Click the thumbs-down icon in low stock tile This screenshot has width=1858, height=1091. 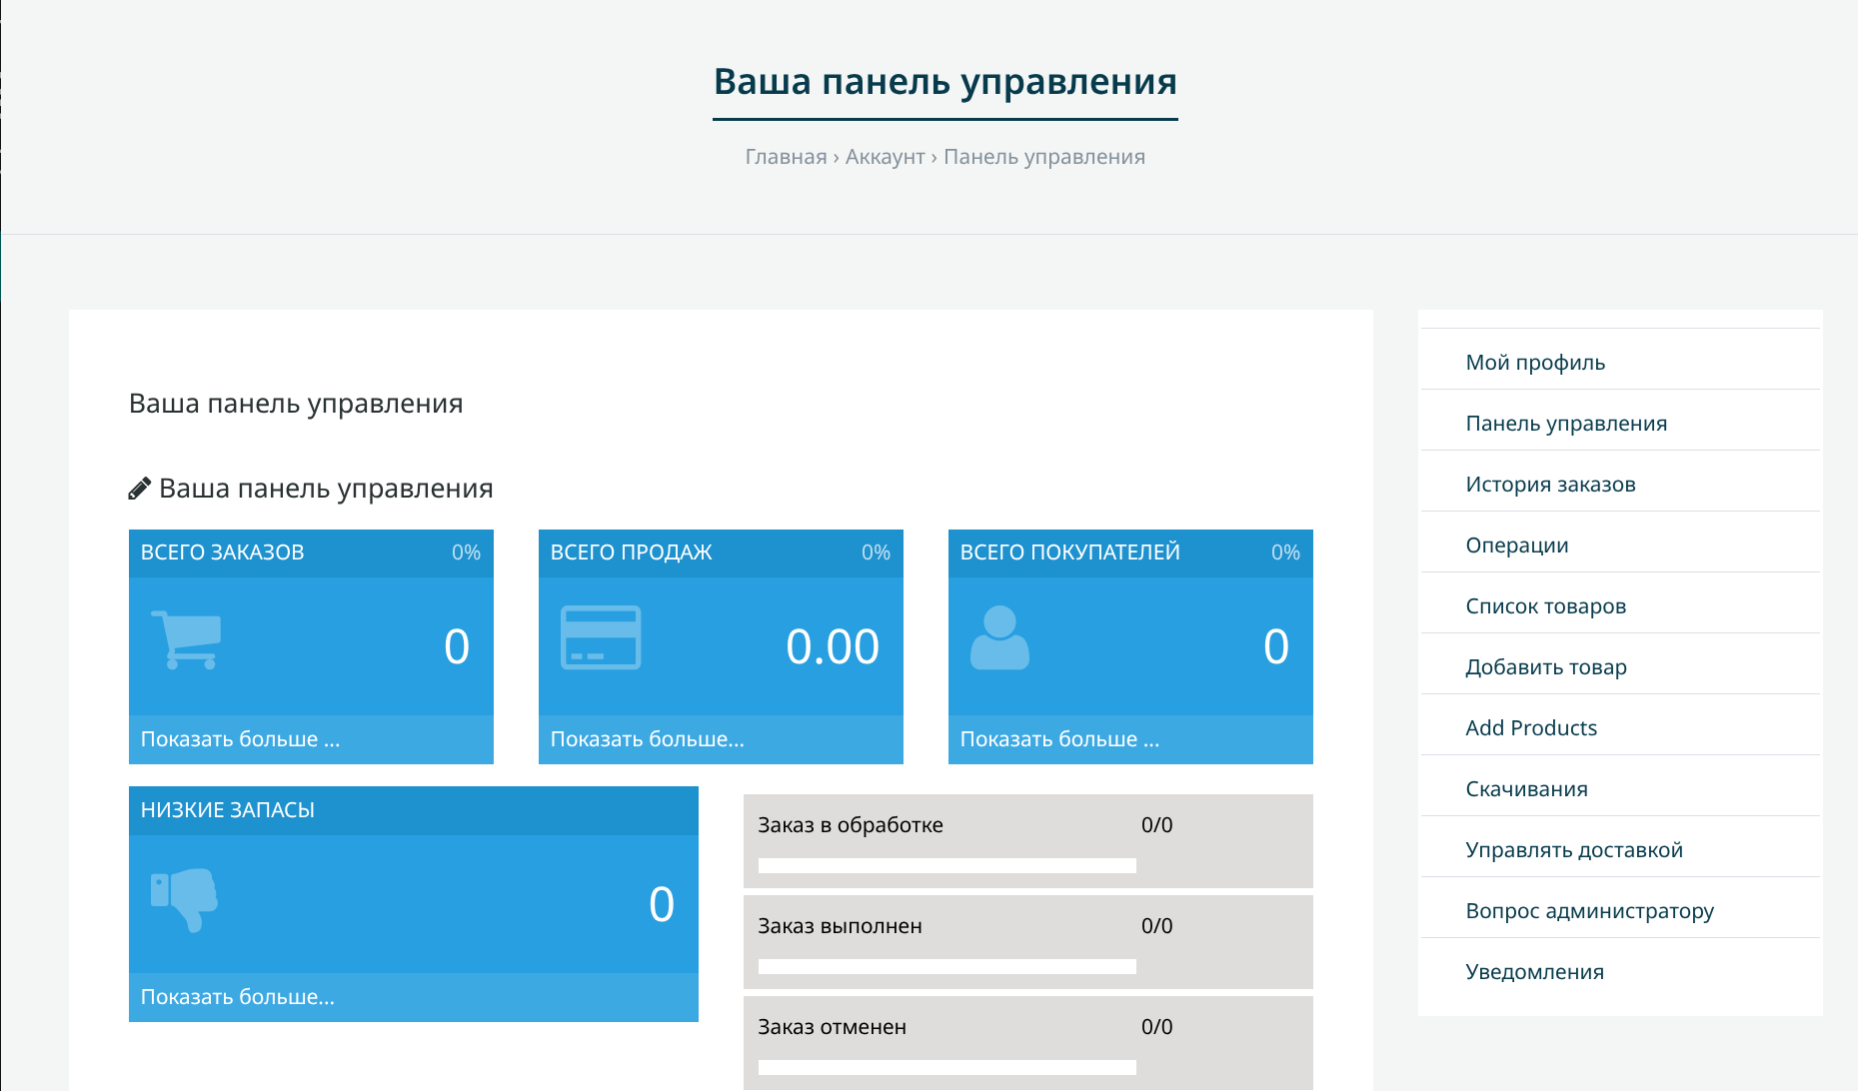point(185,899)
